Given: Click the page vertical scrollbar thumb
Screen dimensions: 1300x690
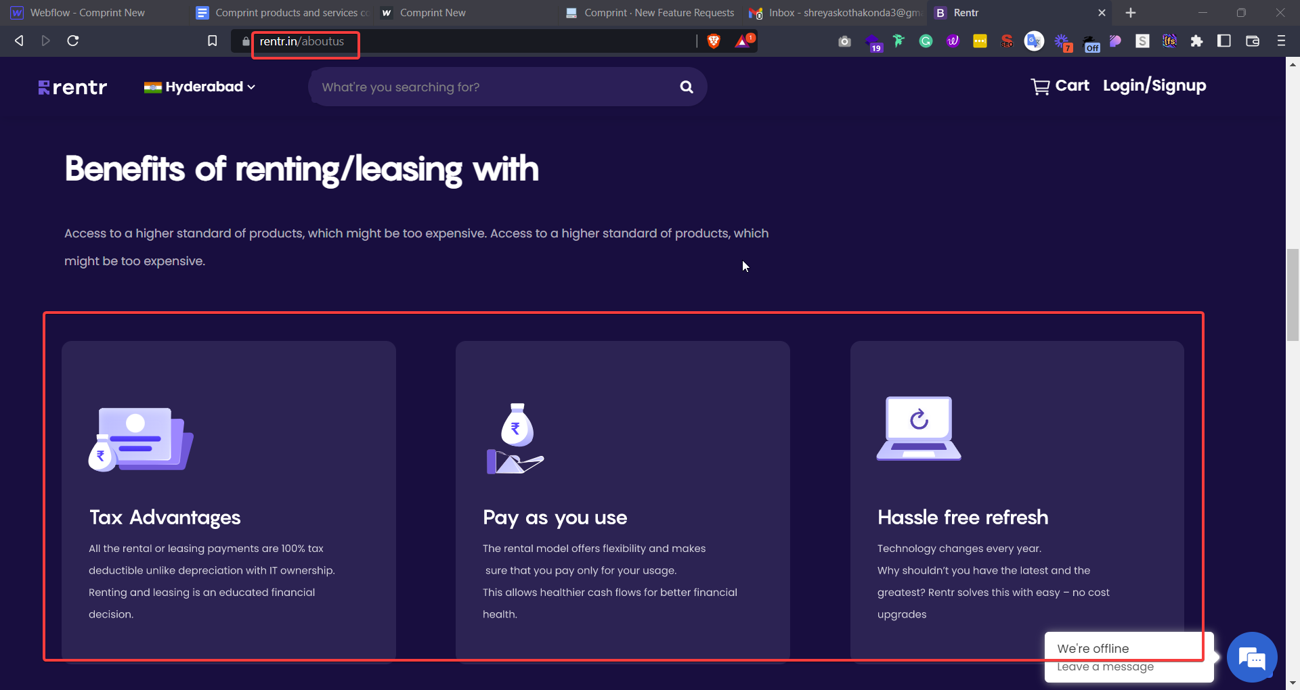Looking at the screenshot, I should click(1293, 294).
